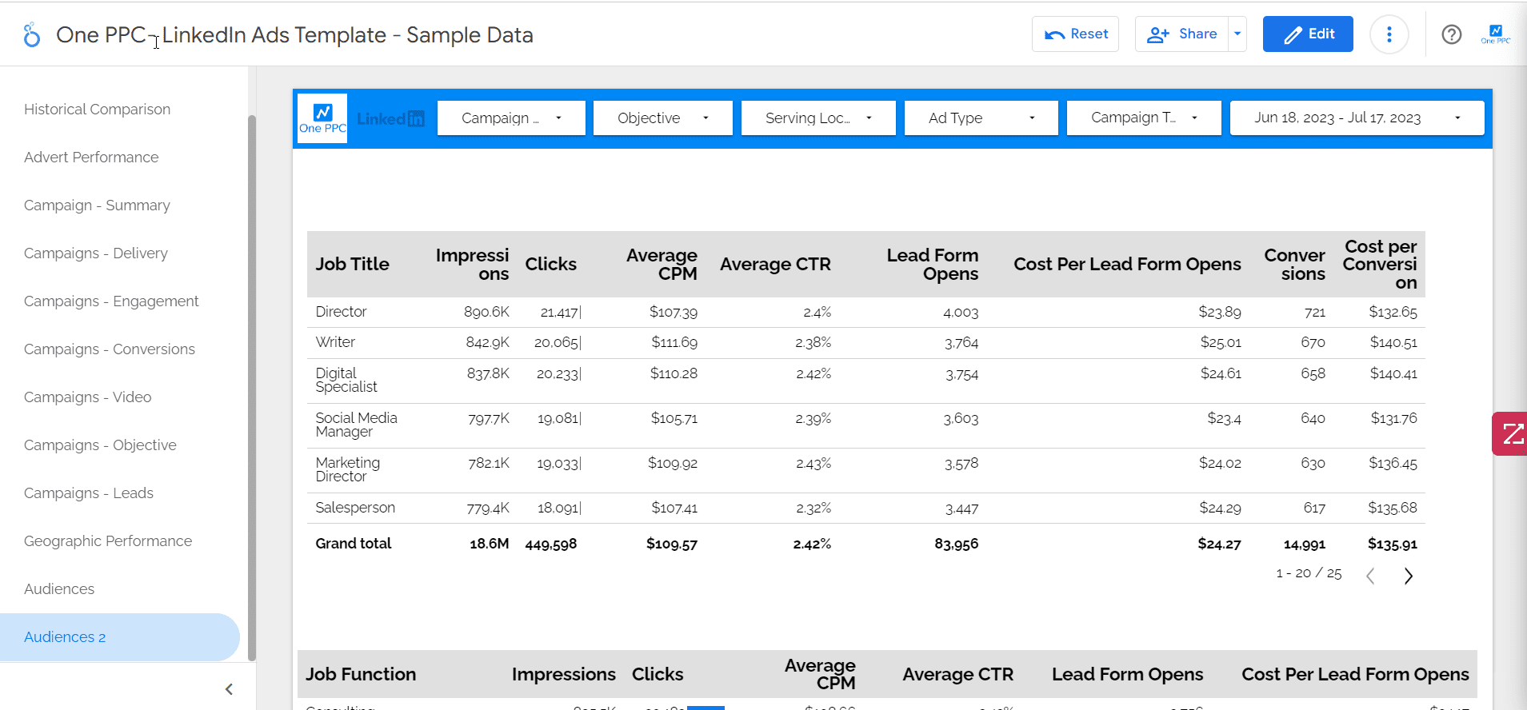Image resolution: width=1527 pixels, height=710 pixels.
Task: Click the $111.69 average CPM cell
Action: [x=674, y=342]
